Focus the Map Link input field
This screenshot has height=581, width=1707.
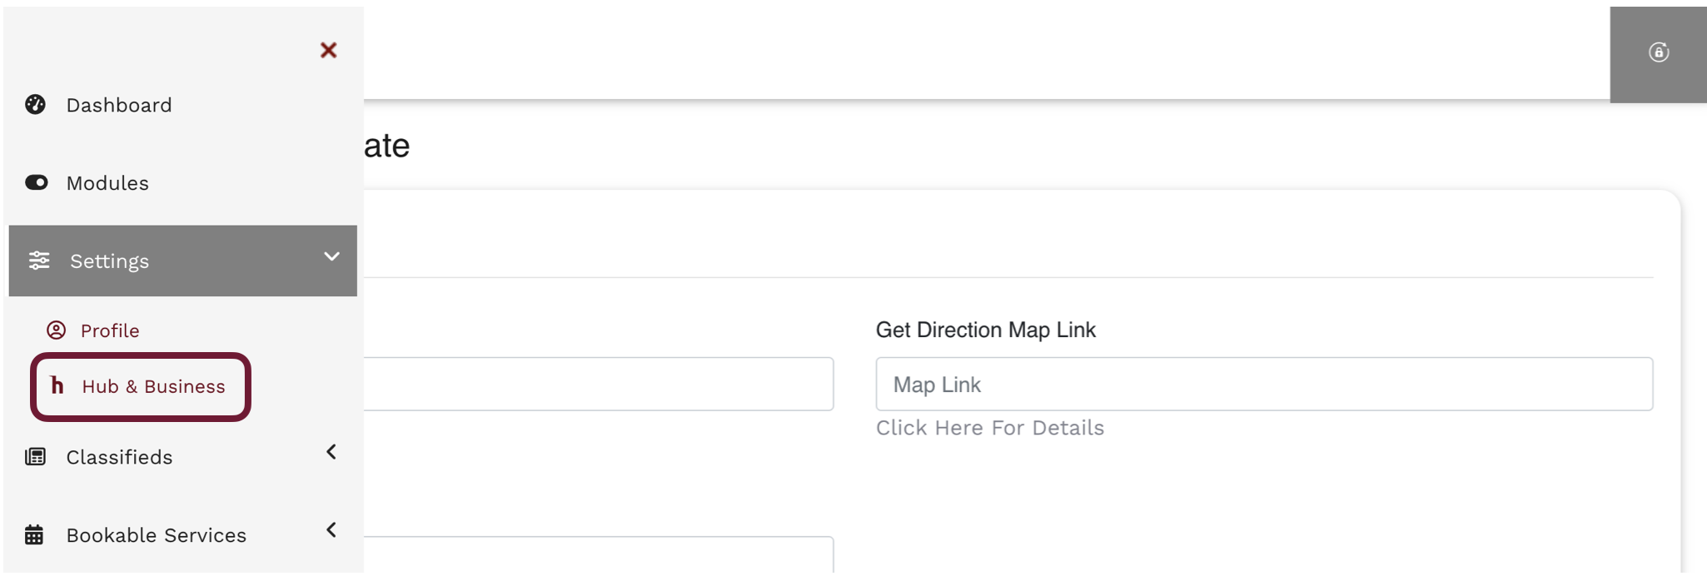1264,384
